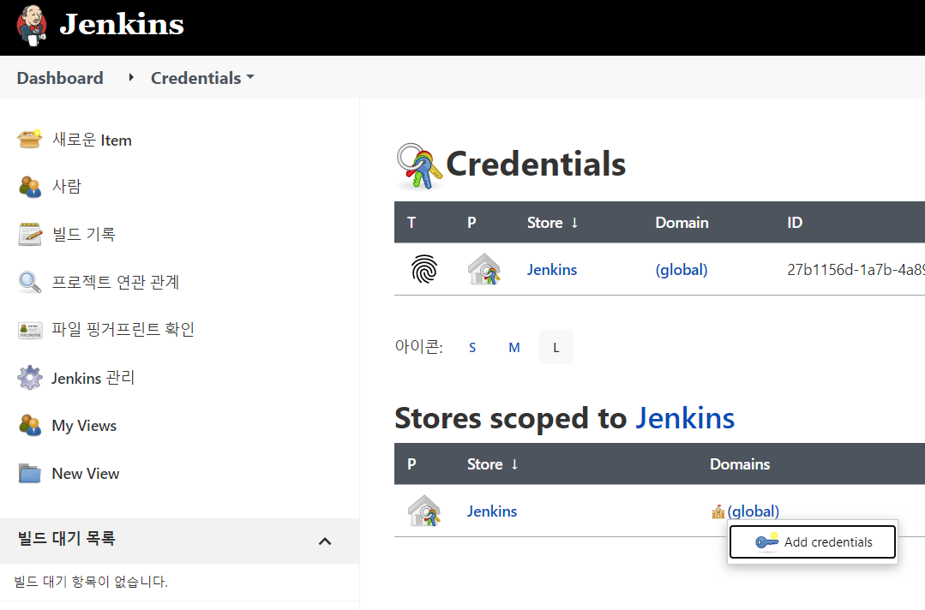Image resolution: width=925 pixels, height=610 pixels.
Task: Set icon size to L
Action: point(556,347)
